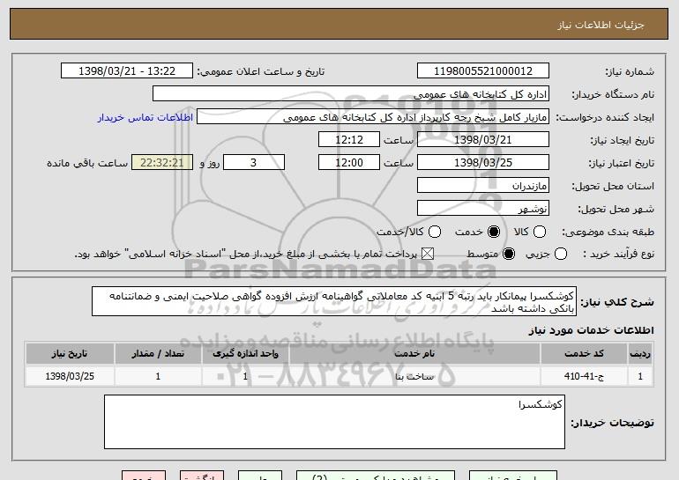Click delivery city field نوشهر
679x480 pixels.
483,209
